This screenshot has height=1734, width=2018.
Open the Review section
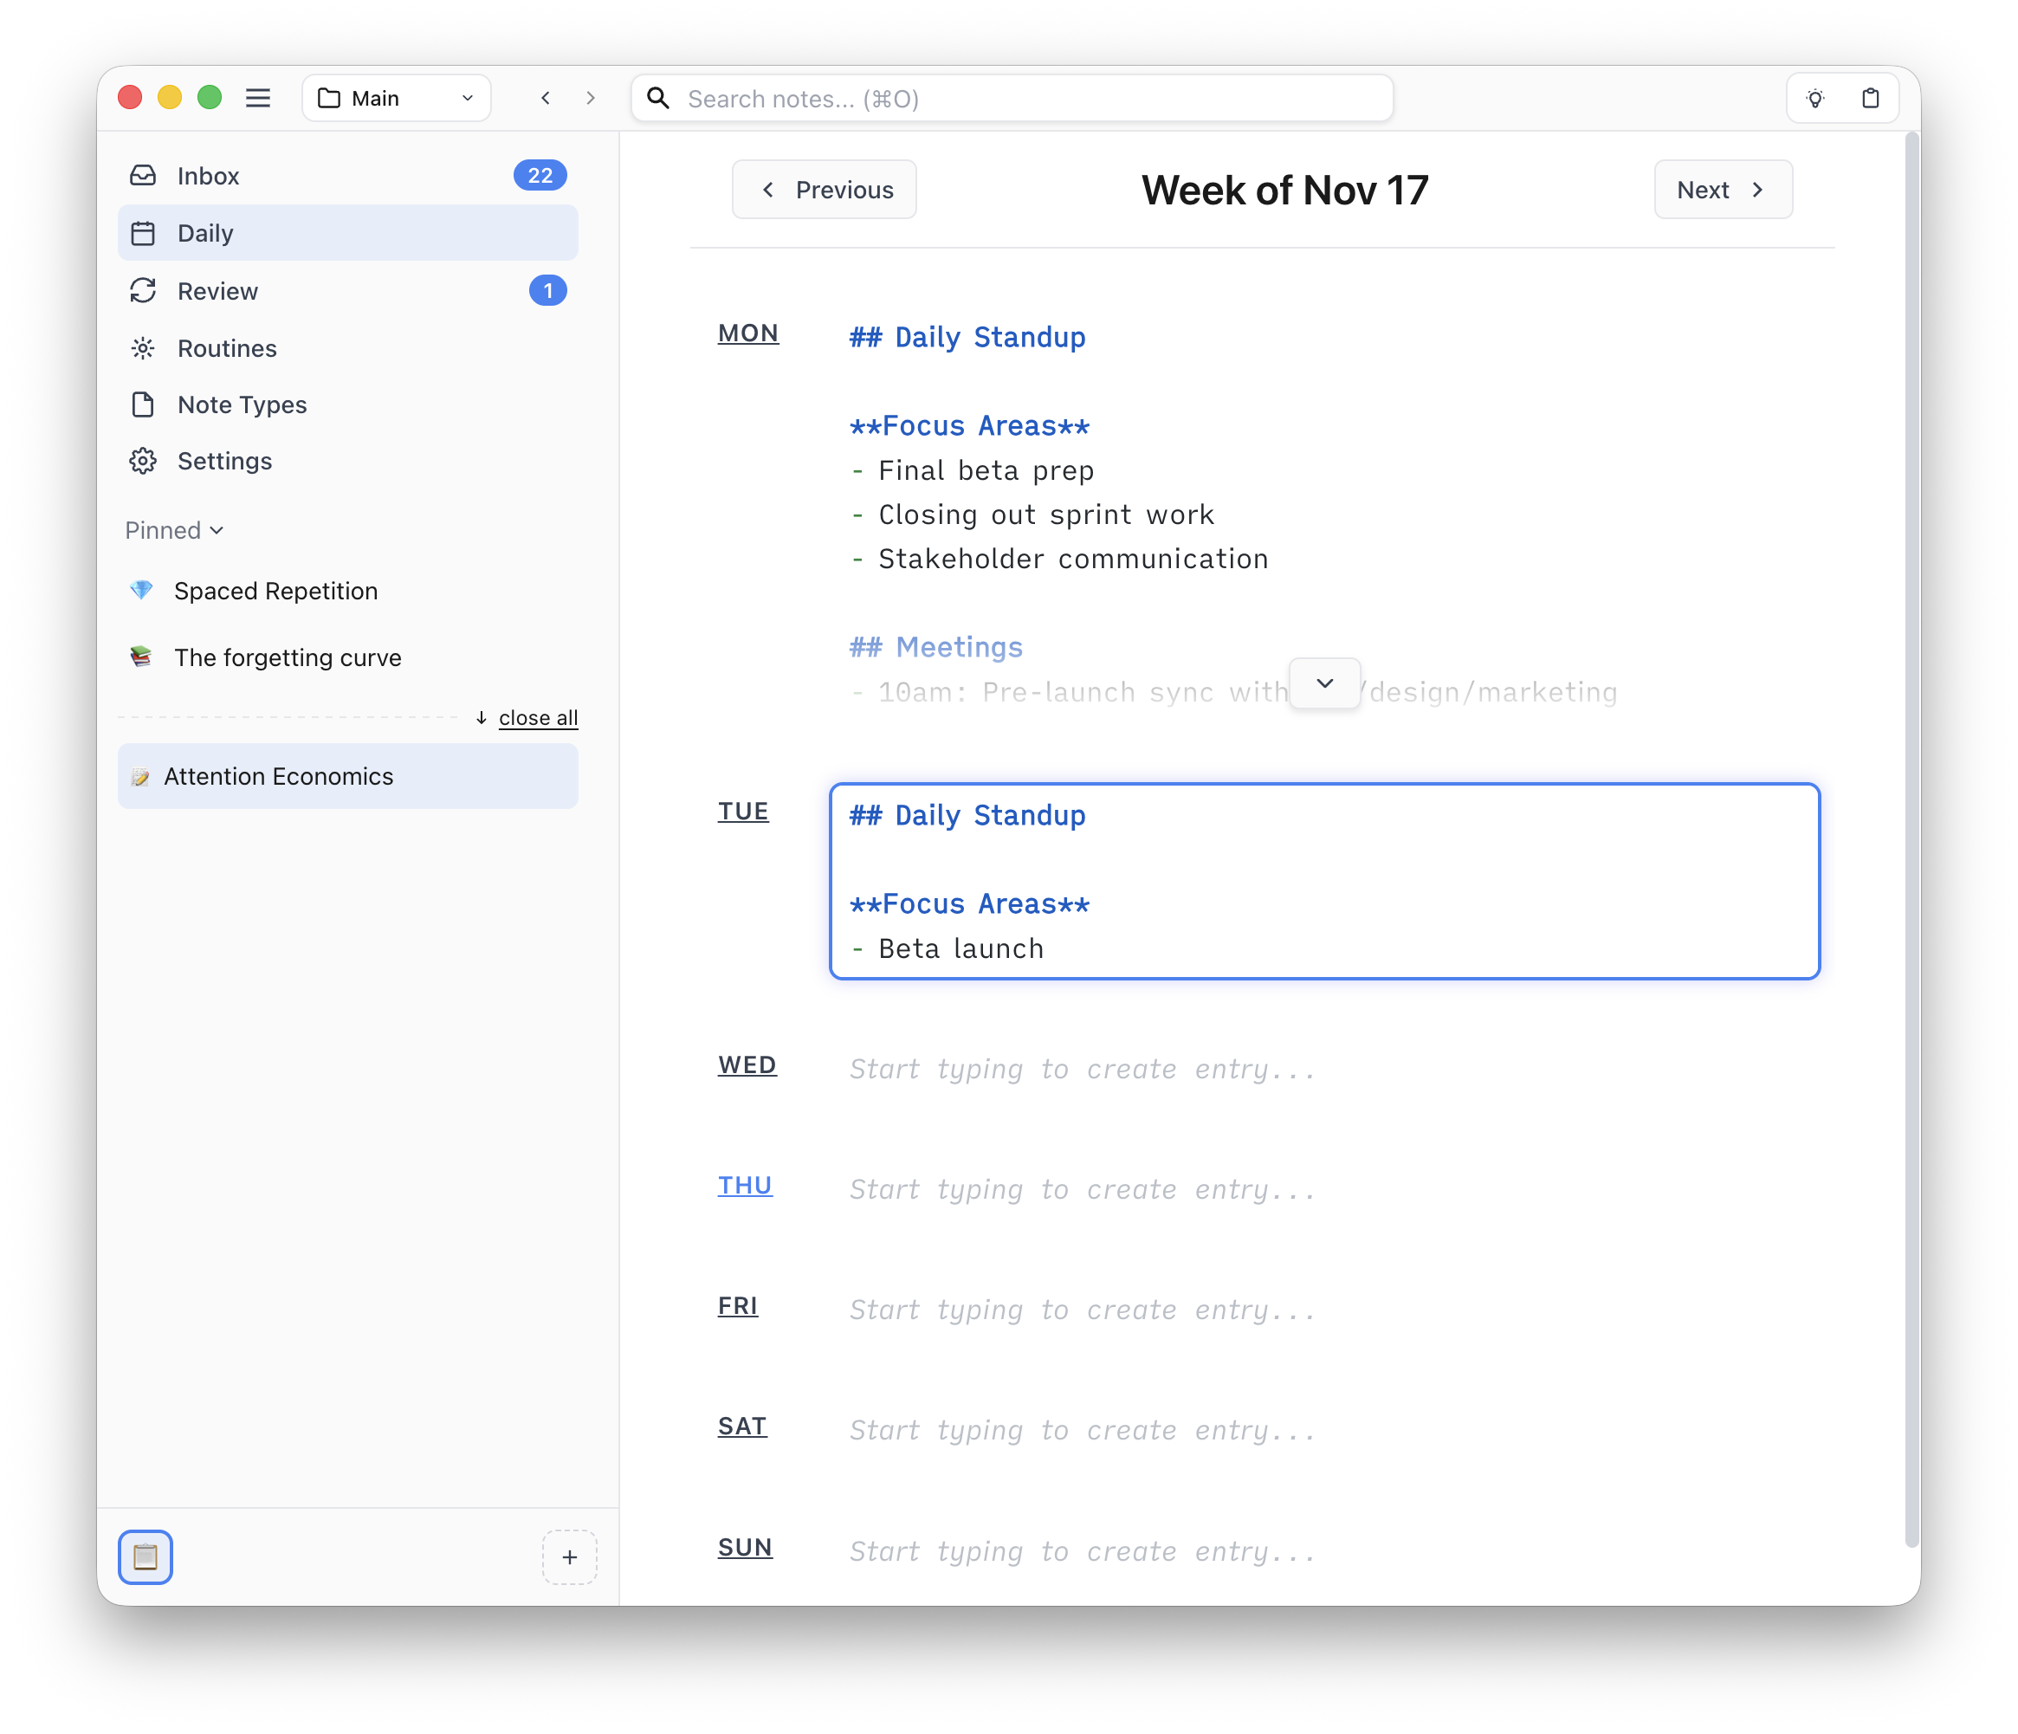[217, 290]
